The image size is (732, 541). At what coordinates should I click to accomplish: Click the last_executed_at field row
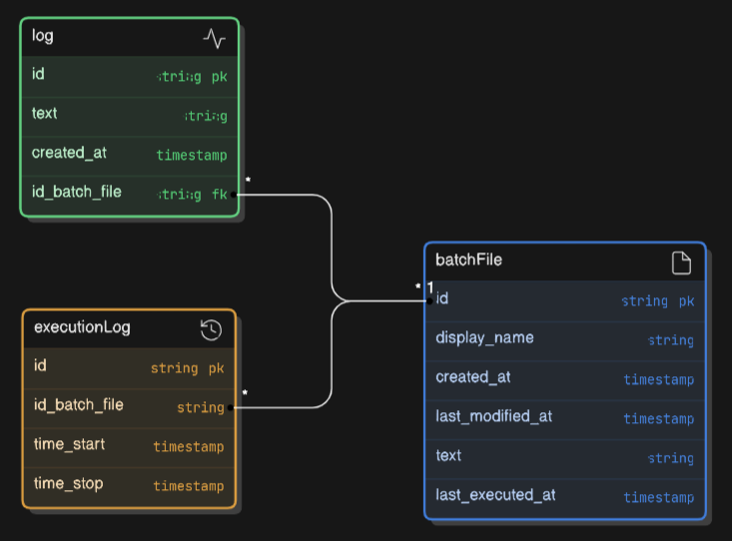point(564,496)
